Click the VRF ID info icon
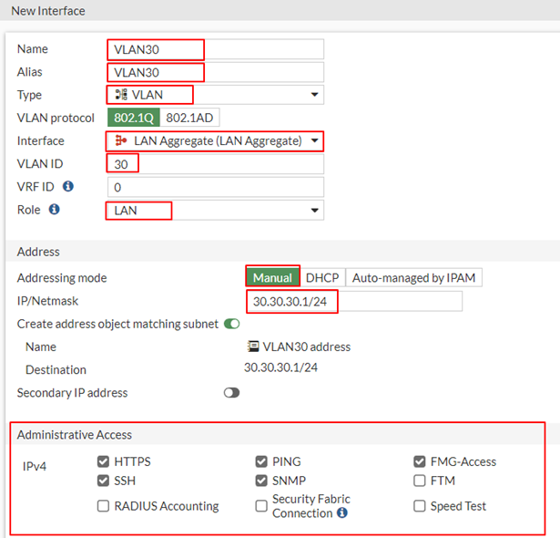The image size is (560, 538). [68, 186]
